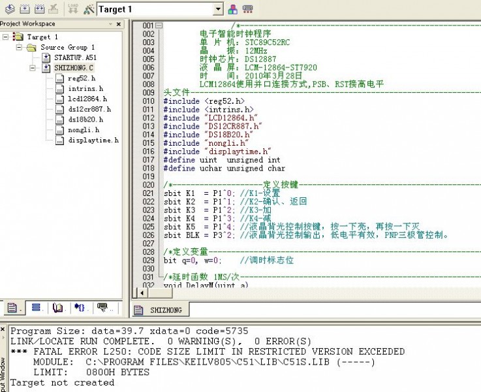Collapse the Source Group 1 folder
The height and width of the screenshot is (392, 481).
(20, 48)
